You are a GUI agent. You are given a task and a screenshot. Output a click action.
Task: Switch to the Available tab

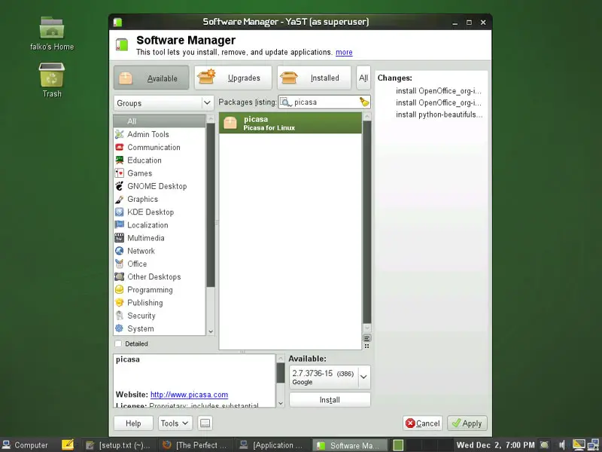(x=151, y=78)
